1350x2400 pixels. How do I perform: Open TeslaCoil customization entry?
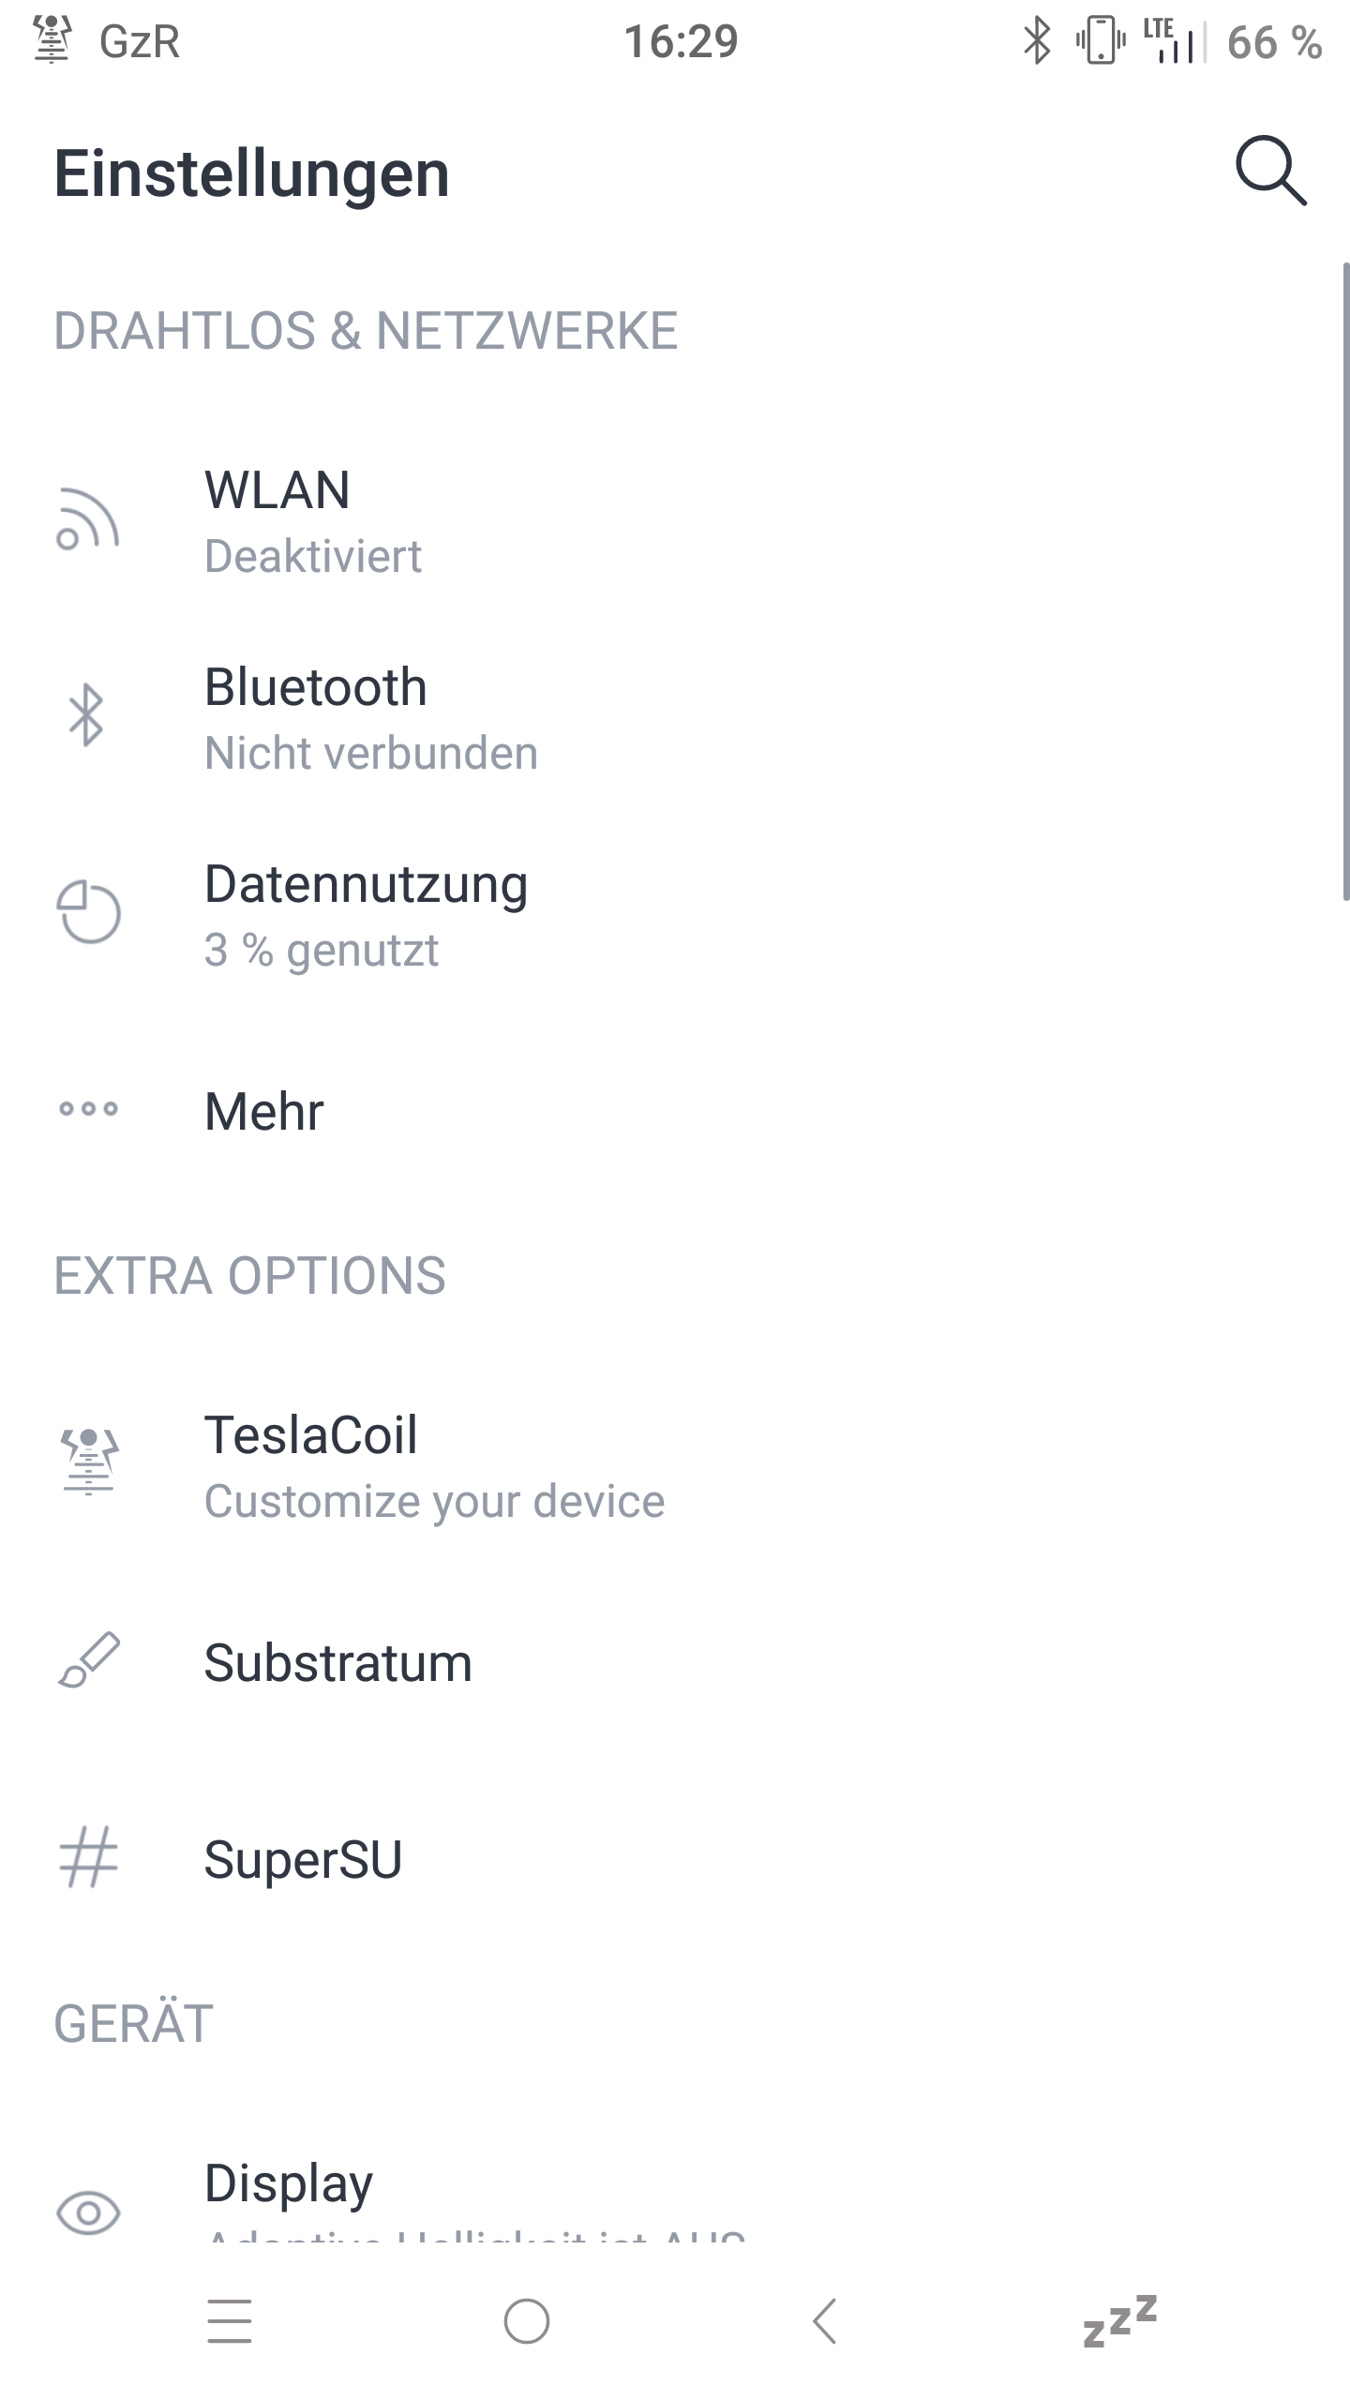[x=433, y=1466]
